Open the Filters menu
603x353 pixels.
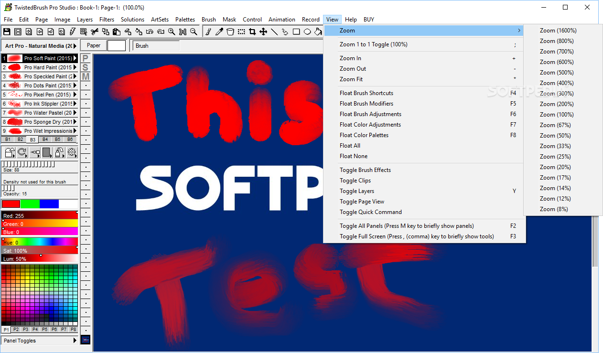[x=107, y=20]
